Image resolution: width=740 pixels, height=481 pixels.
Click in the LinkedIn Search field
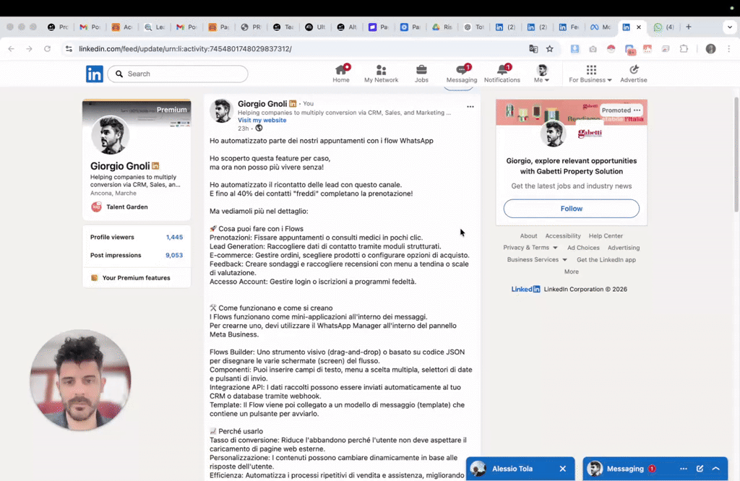(x=178, y=74)
